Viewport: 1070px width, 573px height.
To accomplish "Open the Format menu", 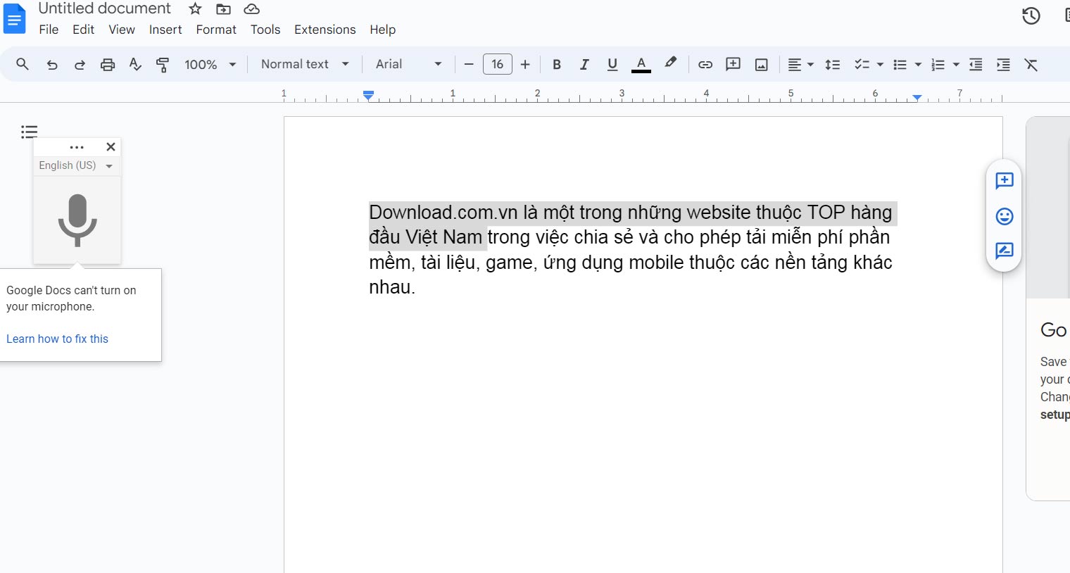I will pos(215,30).
